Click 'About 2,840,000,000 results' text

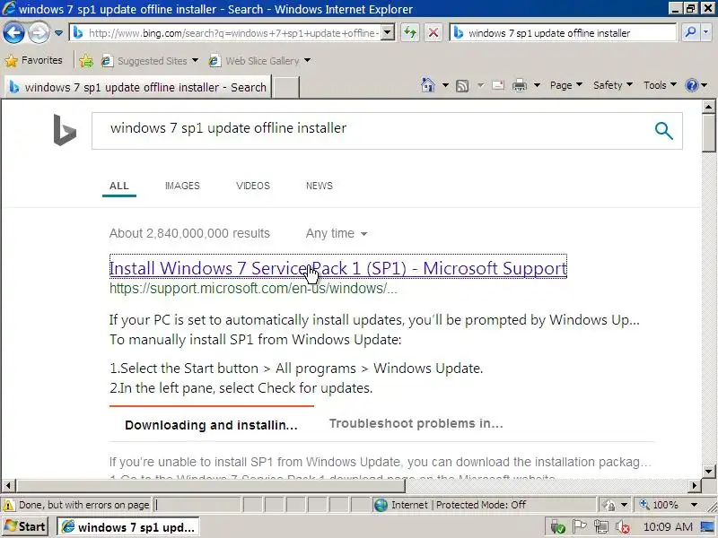189,233
